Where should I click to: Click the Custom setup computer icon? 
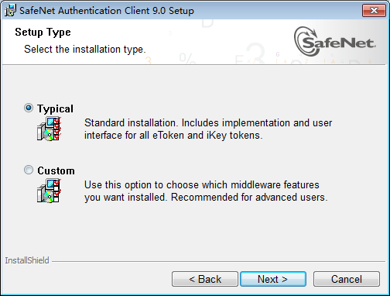49,191
